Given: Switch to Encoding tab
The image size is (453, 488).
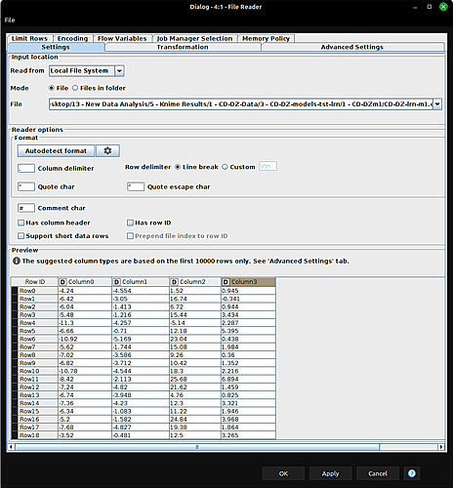Looking at the screenshot, I should tap(72, 38).
